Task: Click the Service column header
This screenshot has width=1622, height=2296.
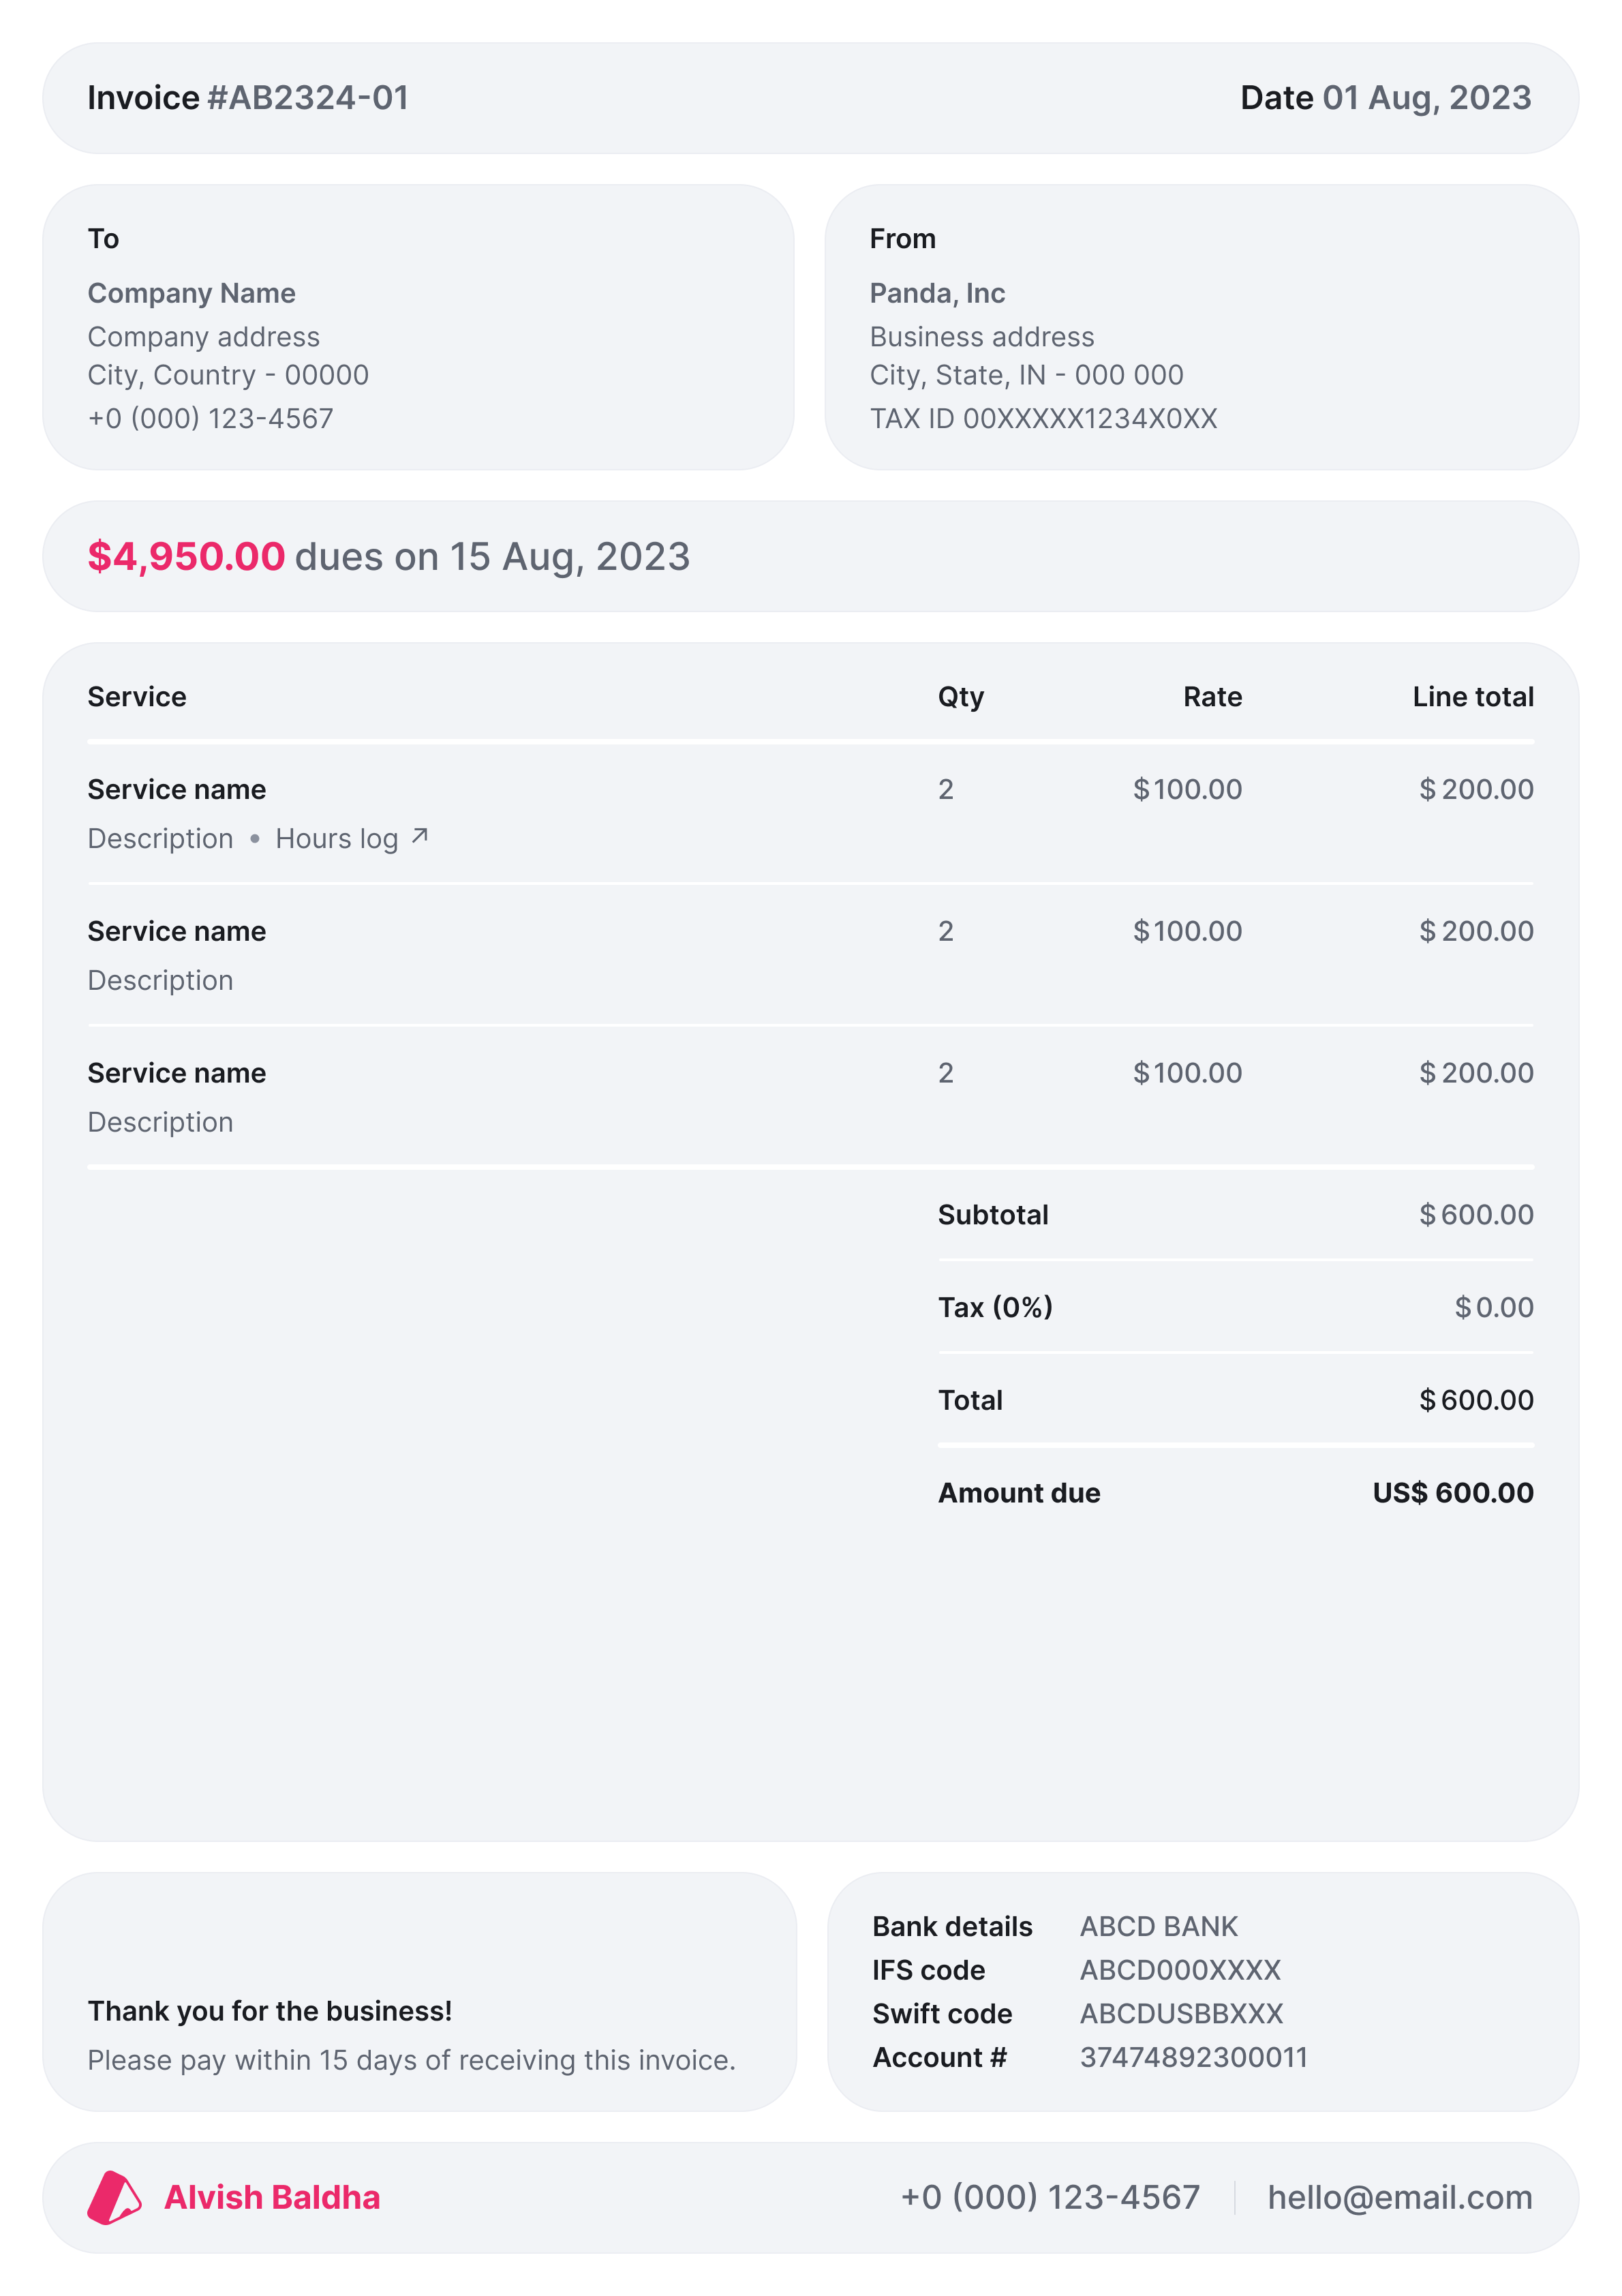Action: coord(137,697)
